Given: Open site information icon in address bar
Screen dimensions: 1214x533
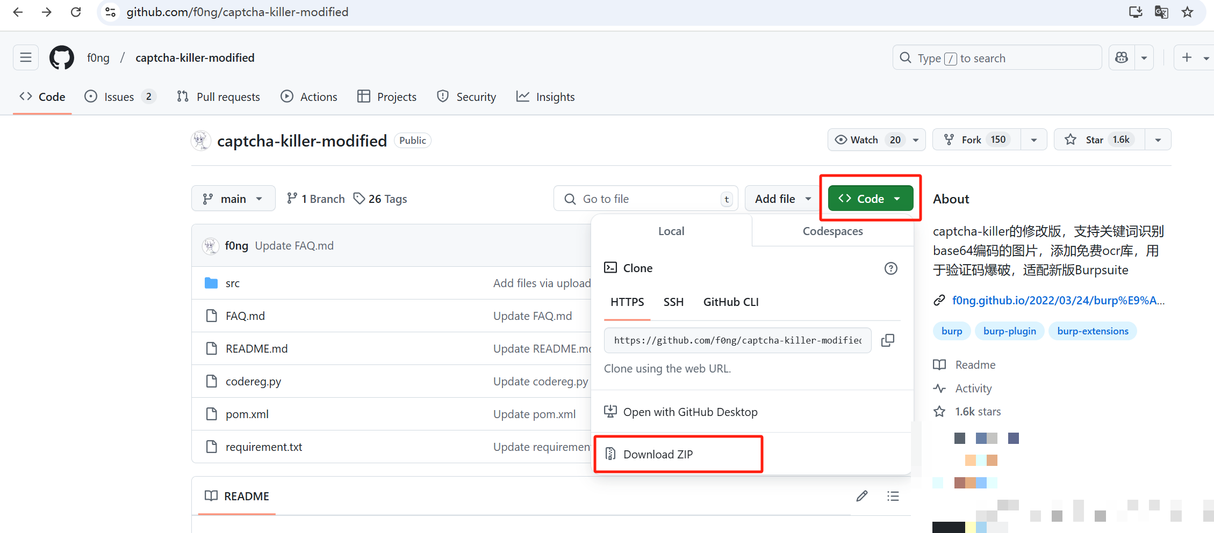Looking at the screenshot, I should click(111, 12).
